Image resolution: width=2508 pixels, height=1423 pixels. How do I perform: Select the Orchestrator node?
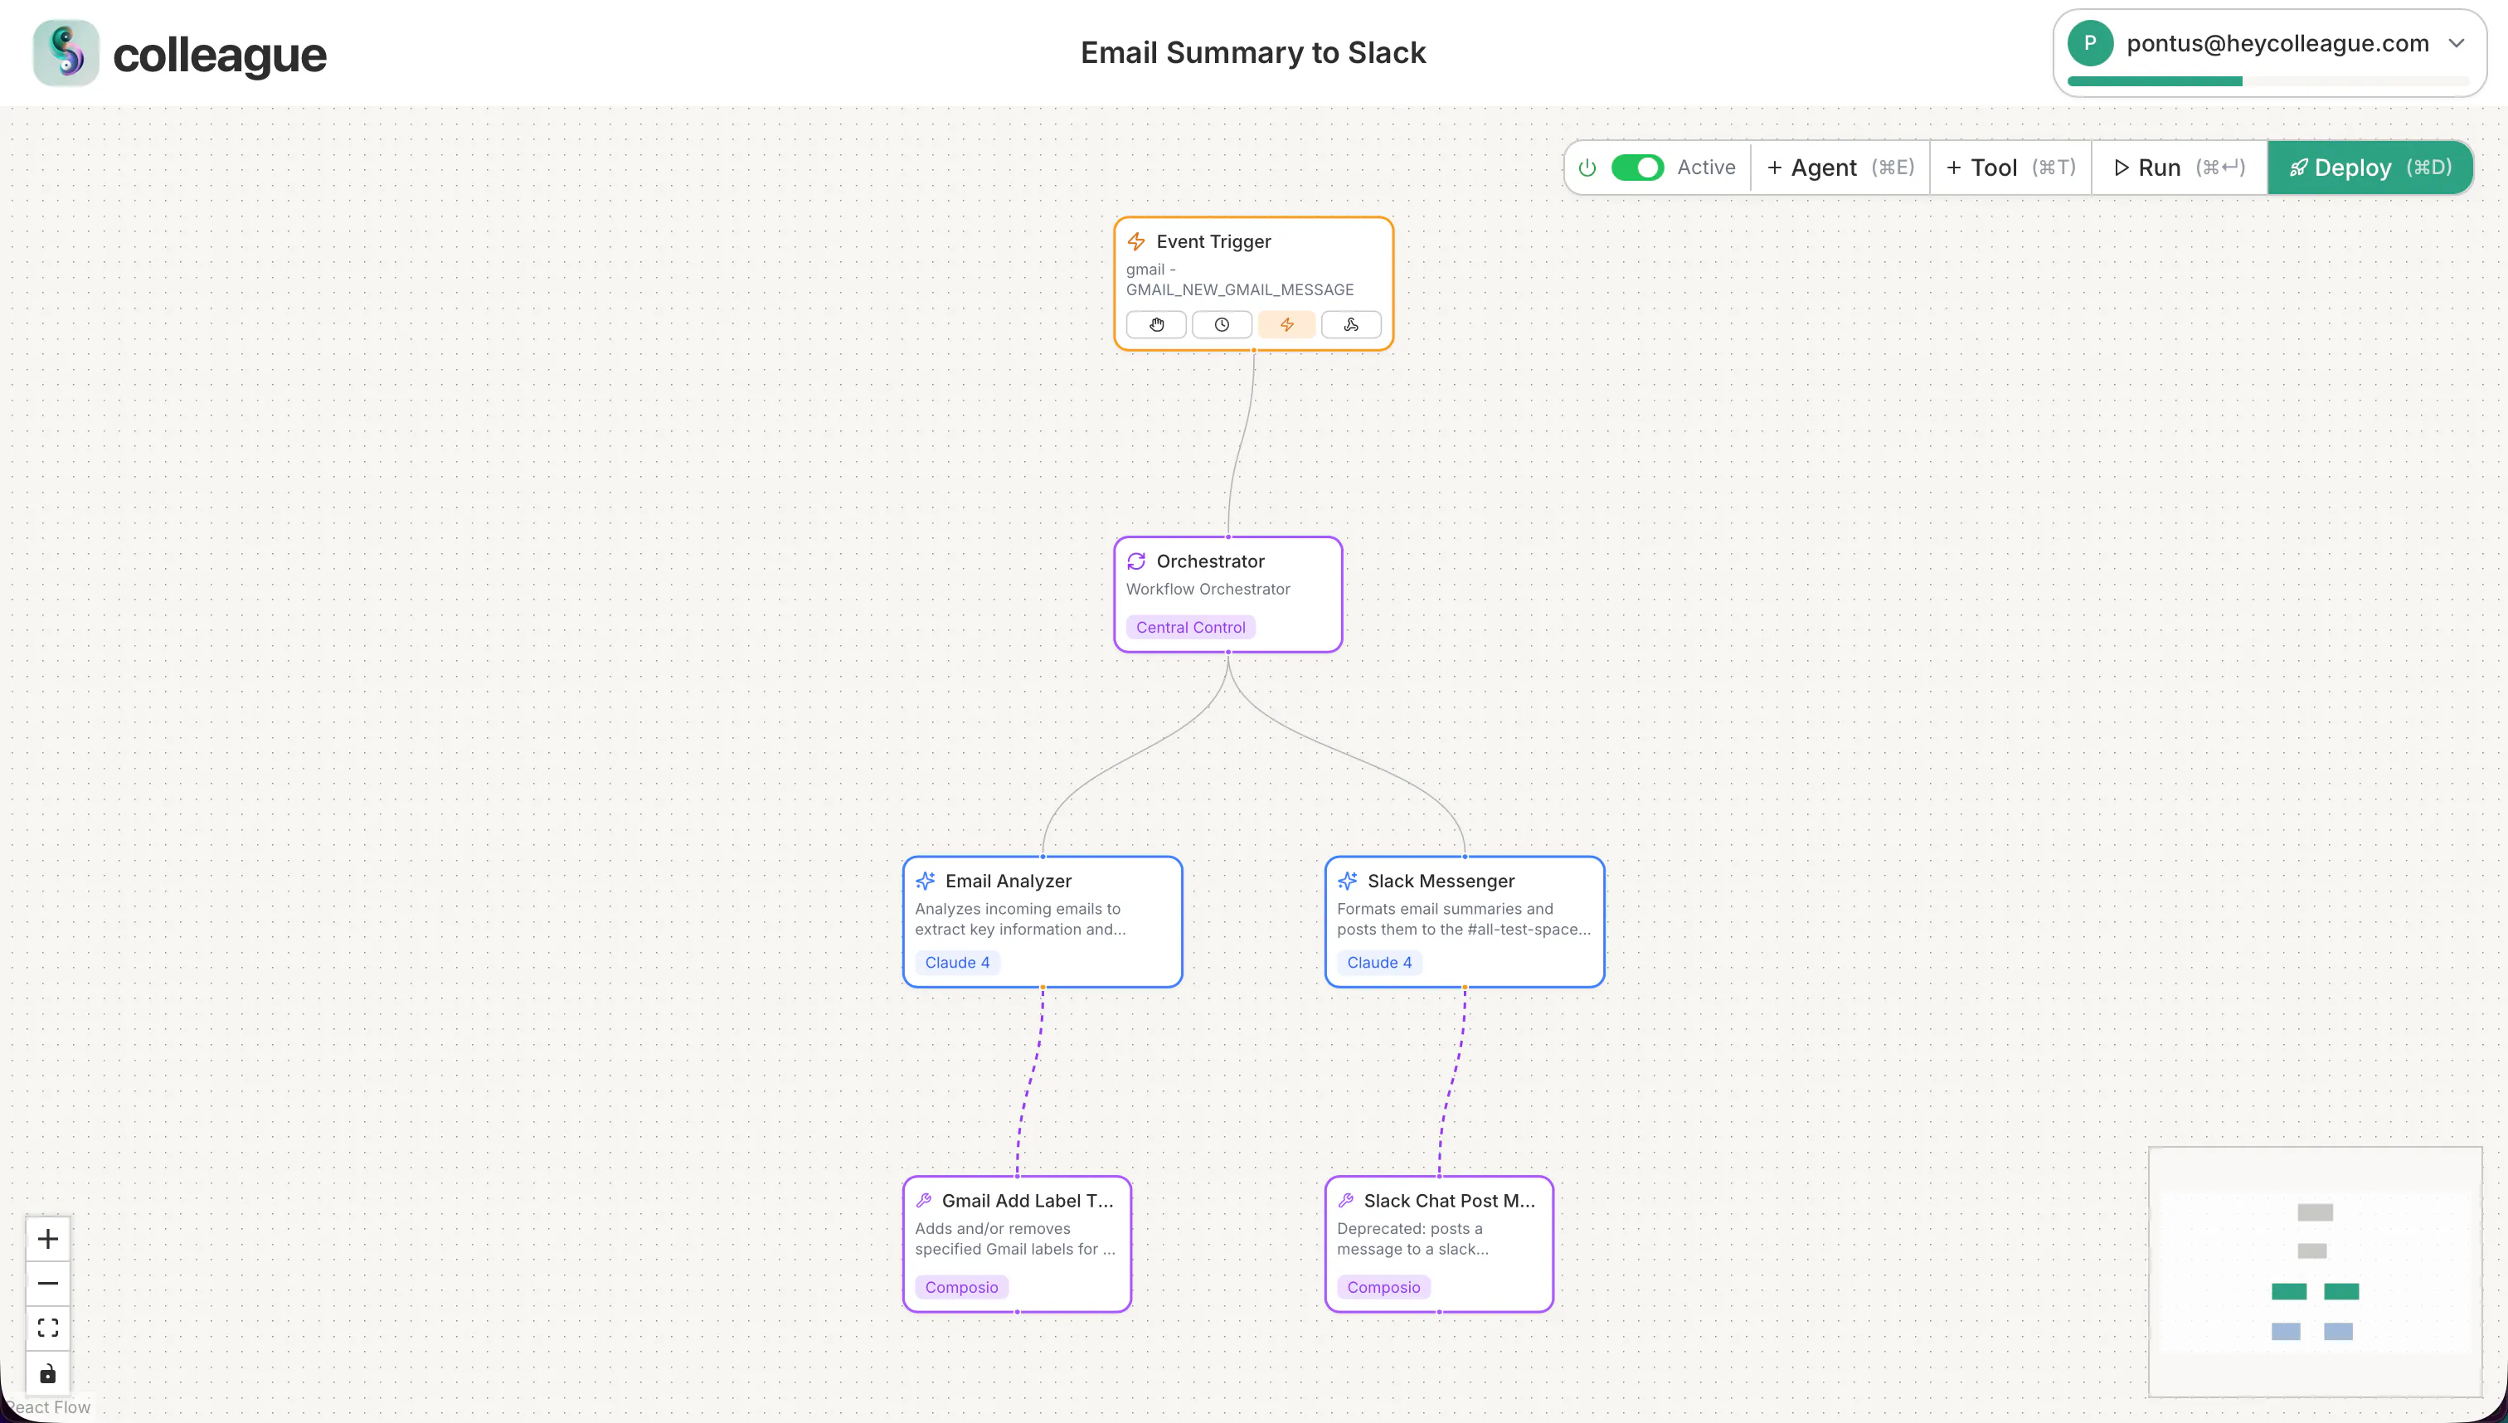1228,595
